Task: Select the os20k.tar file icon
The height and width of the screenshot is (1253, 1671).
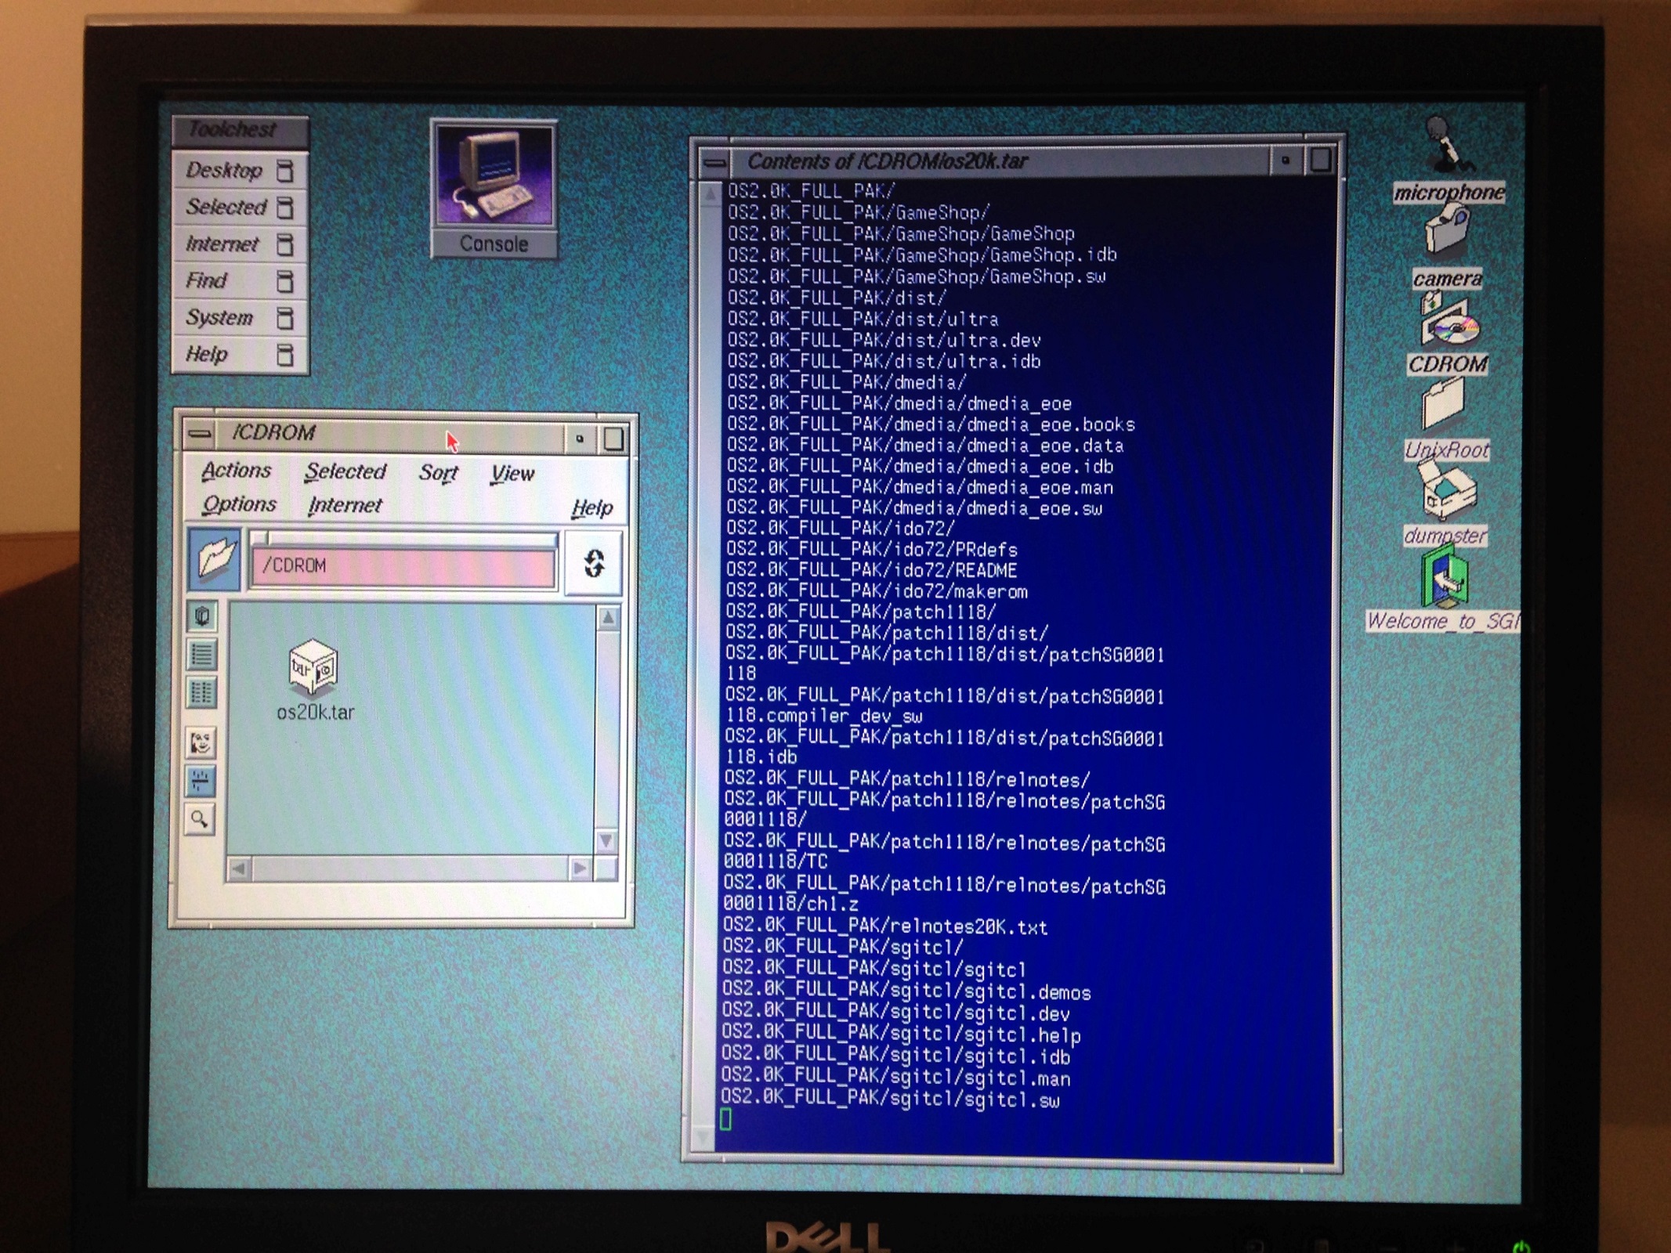Action: pos(314,668)
